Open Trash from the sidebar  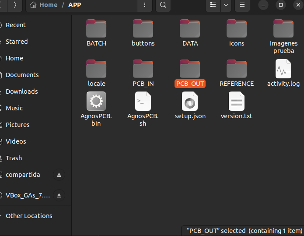point(14,158)
